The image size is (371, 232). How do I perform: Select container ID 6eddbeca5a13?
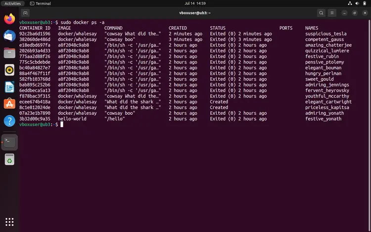pos(35,91)
